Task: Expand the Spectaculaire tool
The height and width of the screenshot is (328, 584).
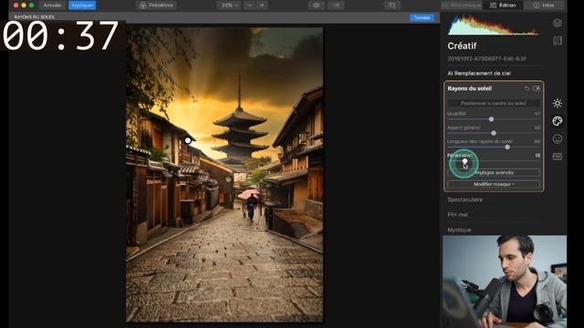Action: tap(464, 200)
